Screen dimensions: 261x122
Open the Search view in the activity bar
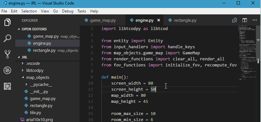click(7, 38)
